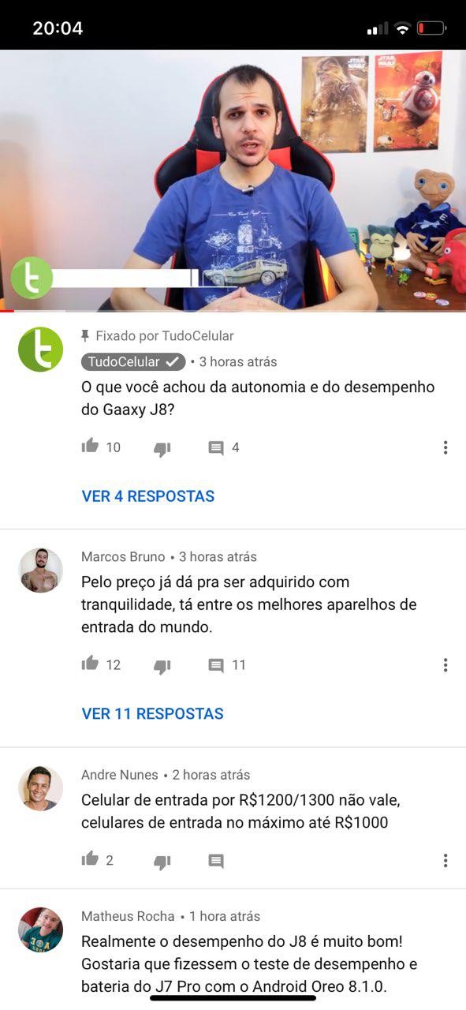This screenshot has height=1010, width=466.
Task: Expand VER 4 RESPOSTAS replies
Action: 148,496
